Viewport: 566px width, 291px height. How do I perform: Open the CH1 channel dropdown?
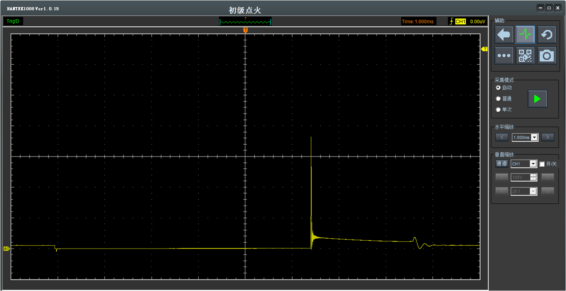[533, 164]
